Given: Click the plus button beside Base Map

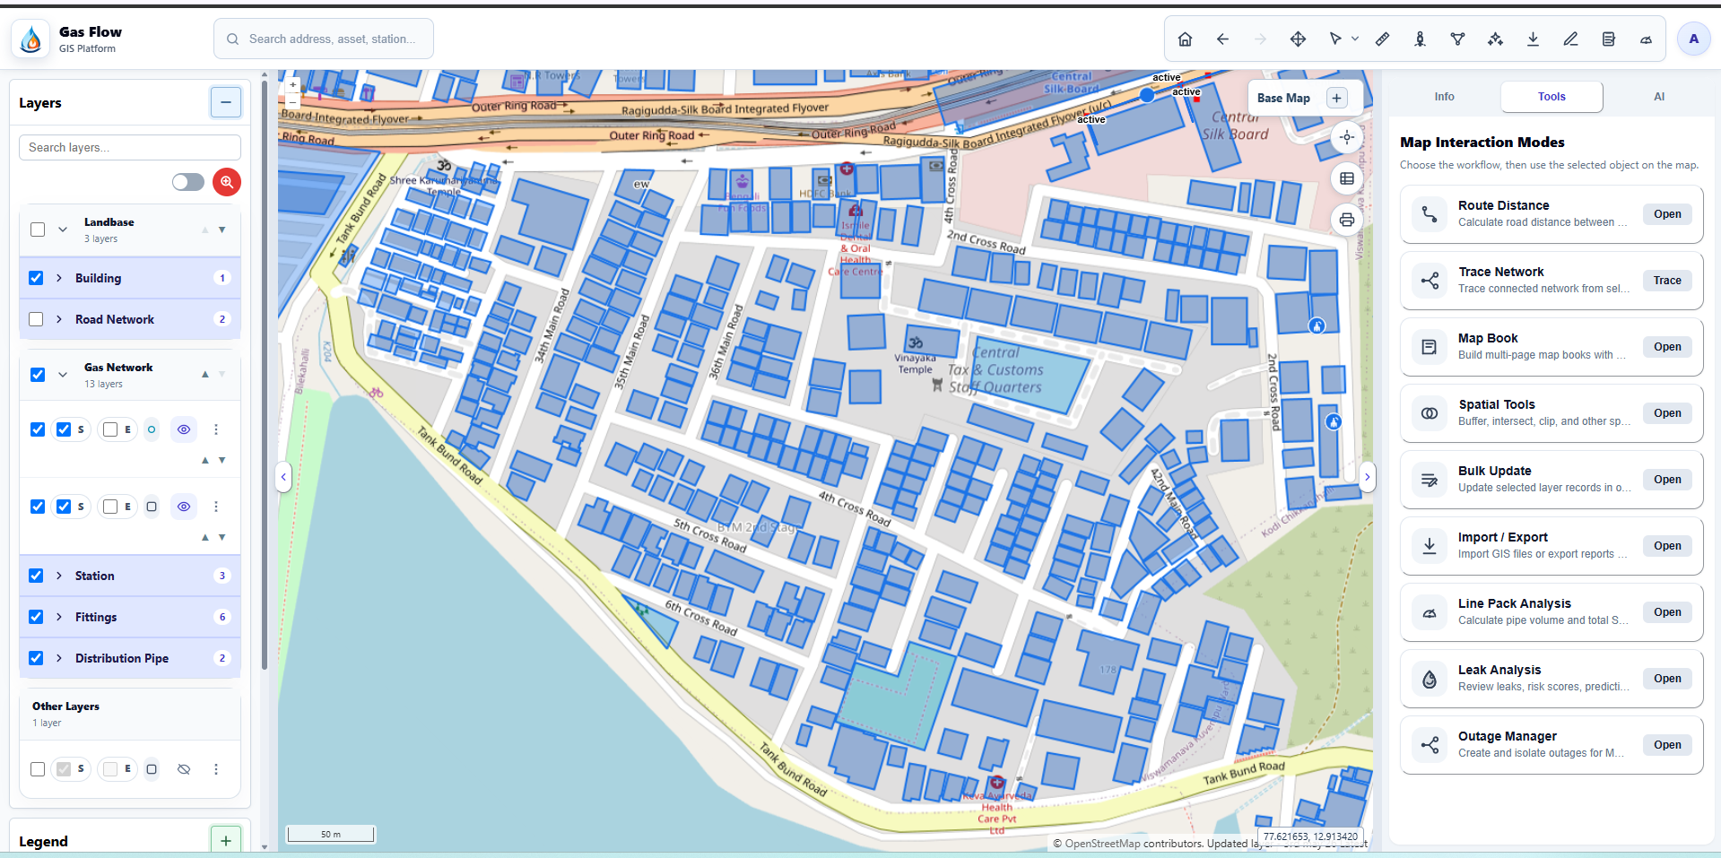Looking at the screenshot, I should (x=1337, y=98).
